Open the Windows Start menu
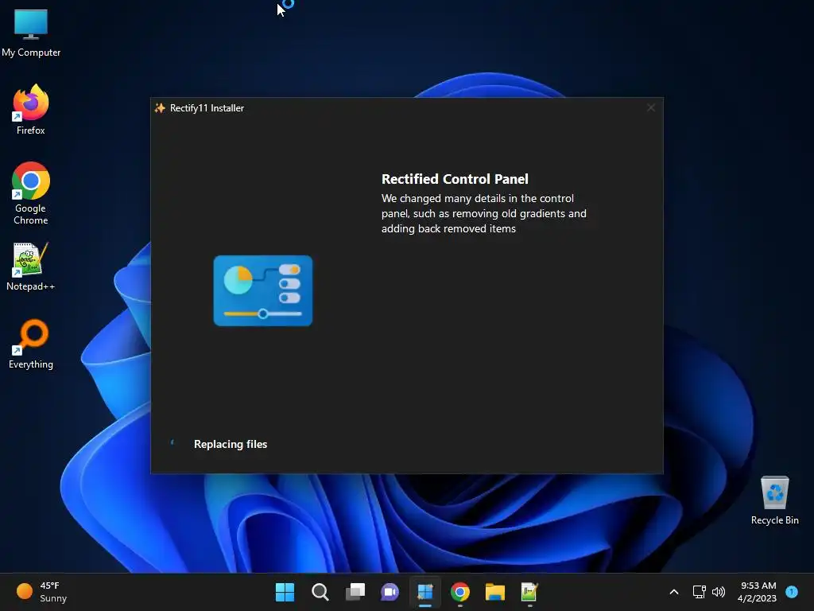 point(285,592)
